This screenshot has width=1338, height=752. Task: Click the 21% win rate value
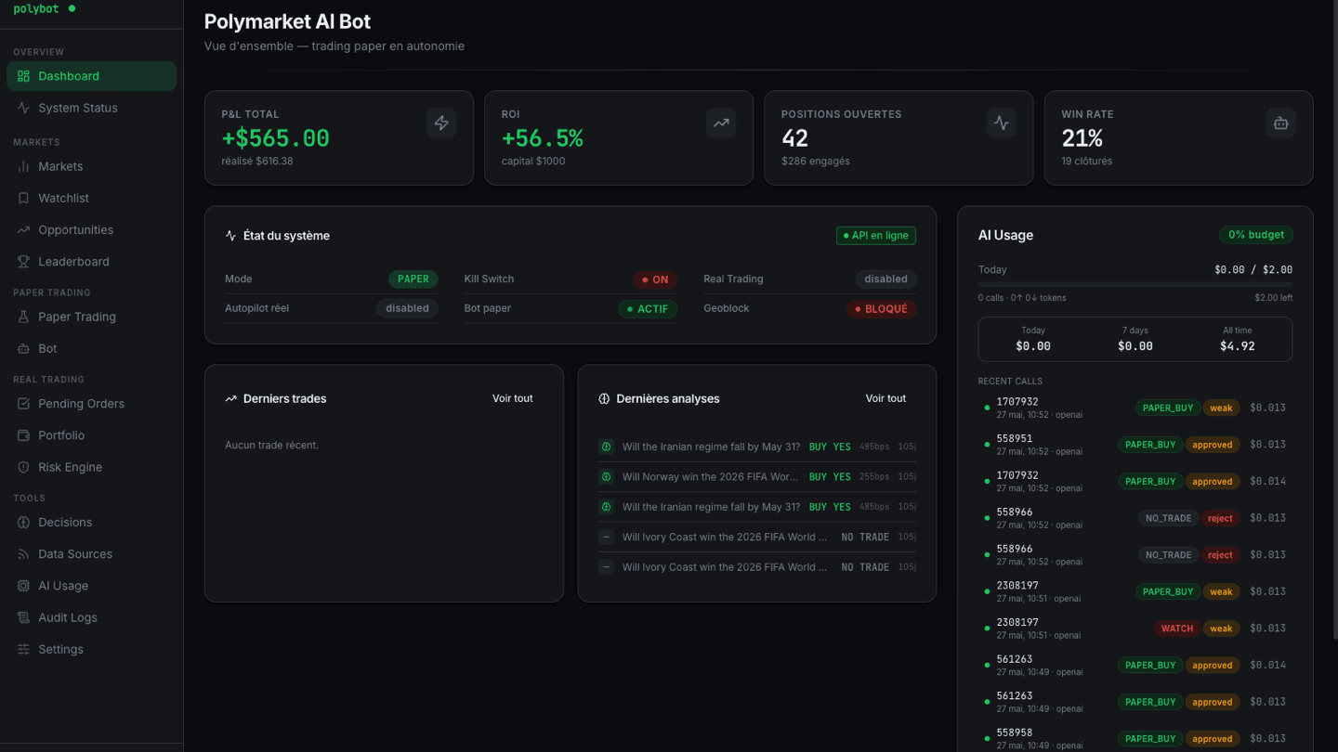[1082, 138]
